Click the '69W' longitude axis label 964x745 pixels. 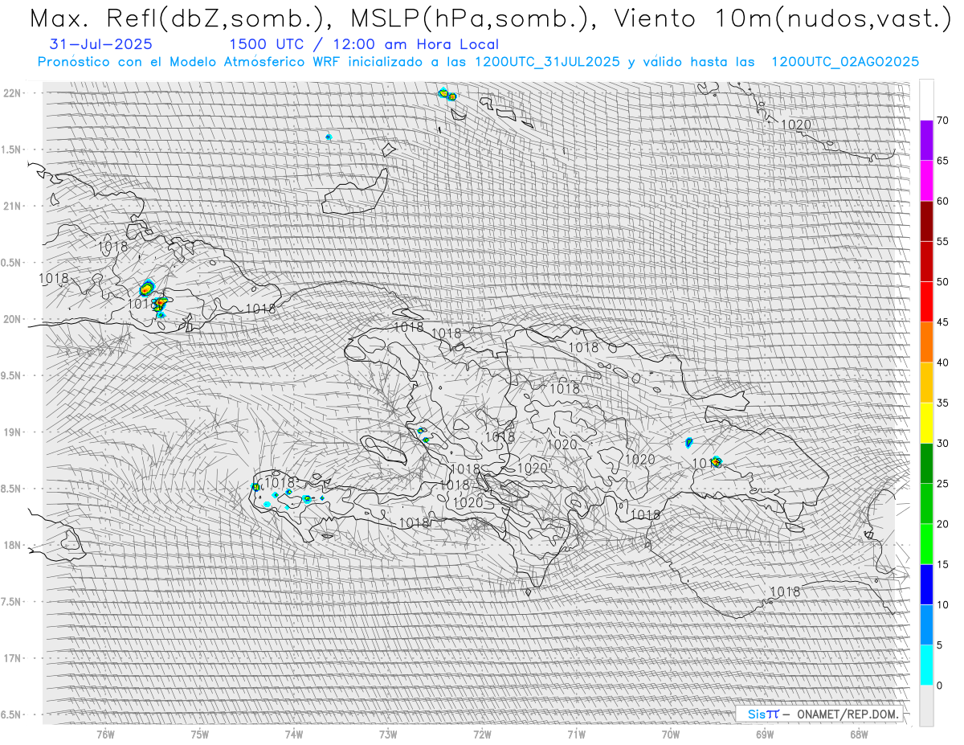(x=765, y=735)
